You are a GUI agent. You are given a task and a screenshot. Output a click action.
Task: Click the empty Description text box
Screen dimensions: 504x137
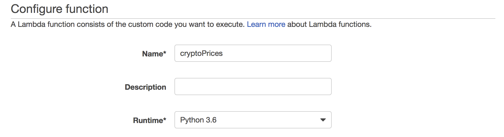point(253,86)
